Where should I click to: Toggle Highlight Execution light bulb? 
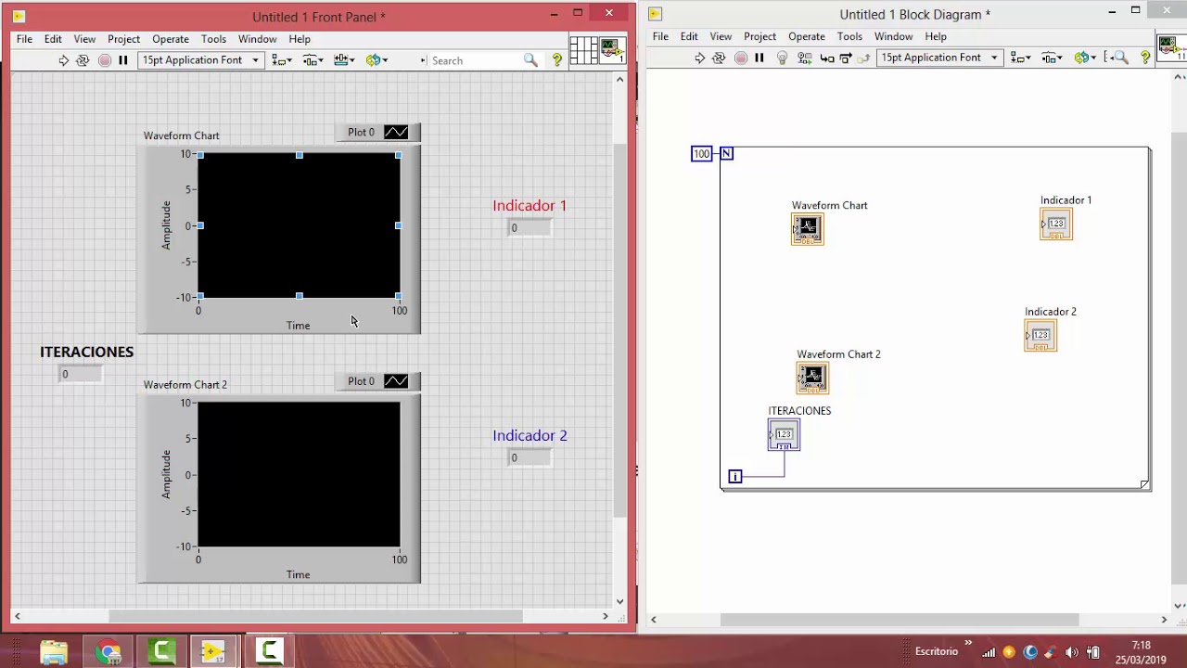782,58
